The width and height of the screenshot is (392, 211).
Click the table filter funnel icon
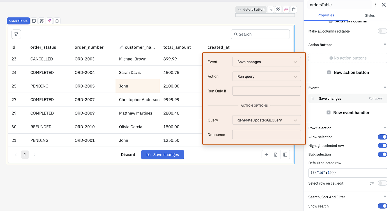(x=16, y=34)
